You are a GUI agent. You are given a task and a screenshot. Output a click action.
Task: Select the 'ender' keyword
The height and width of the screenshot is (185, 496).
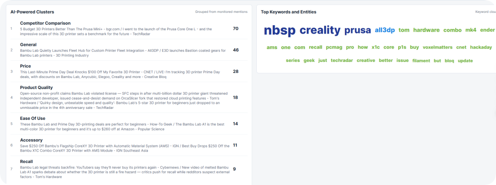tap(487, 30)
